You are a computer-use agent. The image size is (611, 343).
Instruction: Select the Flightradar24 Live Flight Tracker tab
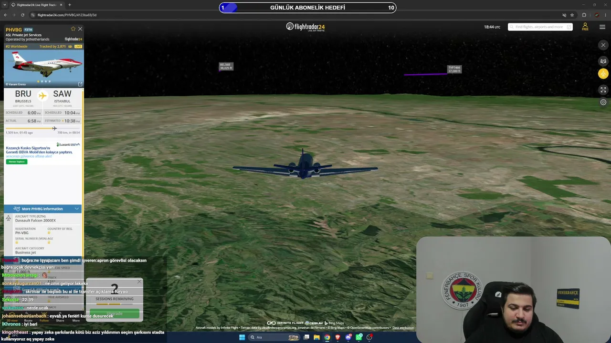pyautogui.click(x=37, y=5)
